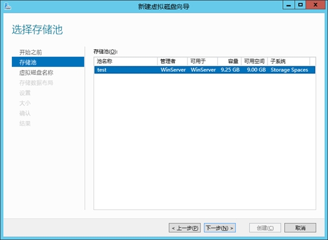This screenshot has width=328, height=240.
Task: Minimize the wizard window
Action: (289, 5)
